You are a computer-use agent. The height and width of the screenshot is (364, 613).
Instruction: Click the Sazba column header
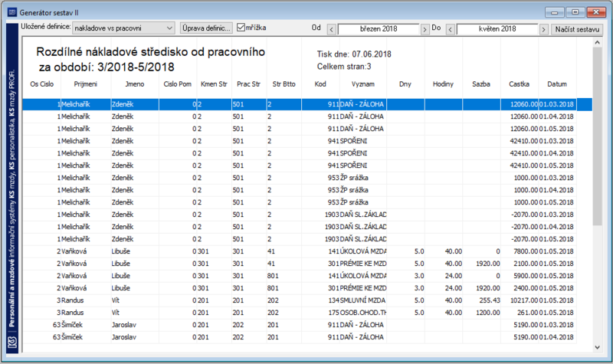pos(481,84)
